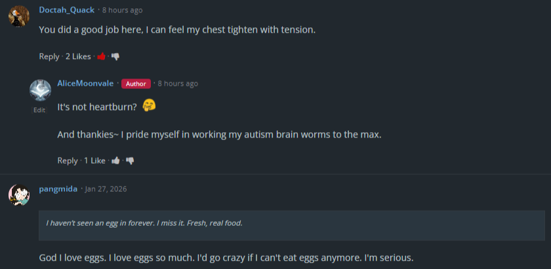This screenshot has height=269, width=551.
Task: Click thumbs up on AliceMoonvale's reply
Action: click(115, 160)
